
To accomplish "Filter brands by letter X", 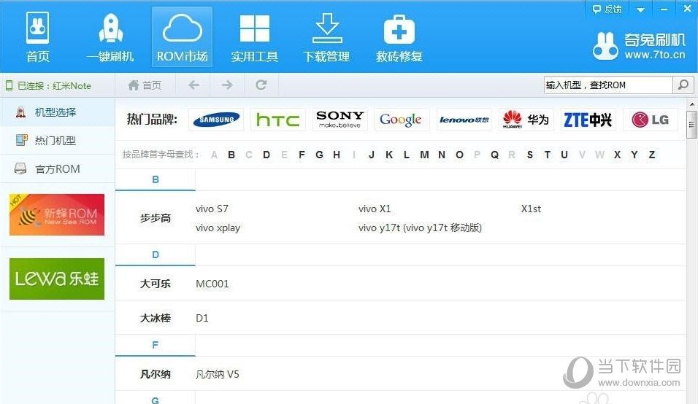I will 617,155.
